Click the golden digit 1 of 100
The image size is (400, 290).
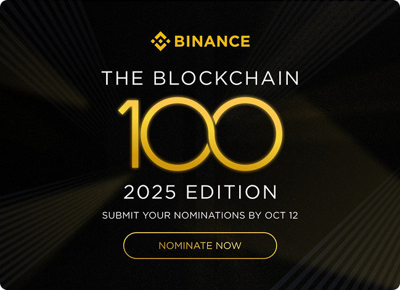coord(134,133)
